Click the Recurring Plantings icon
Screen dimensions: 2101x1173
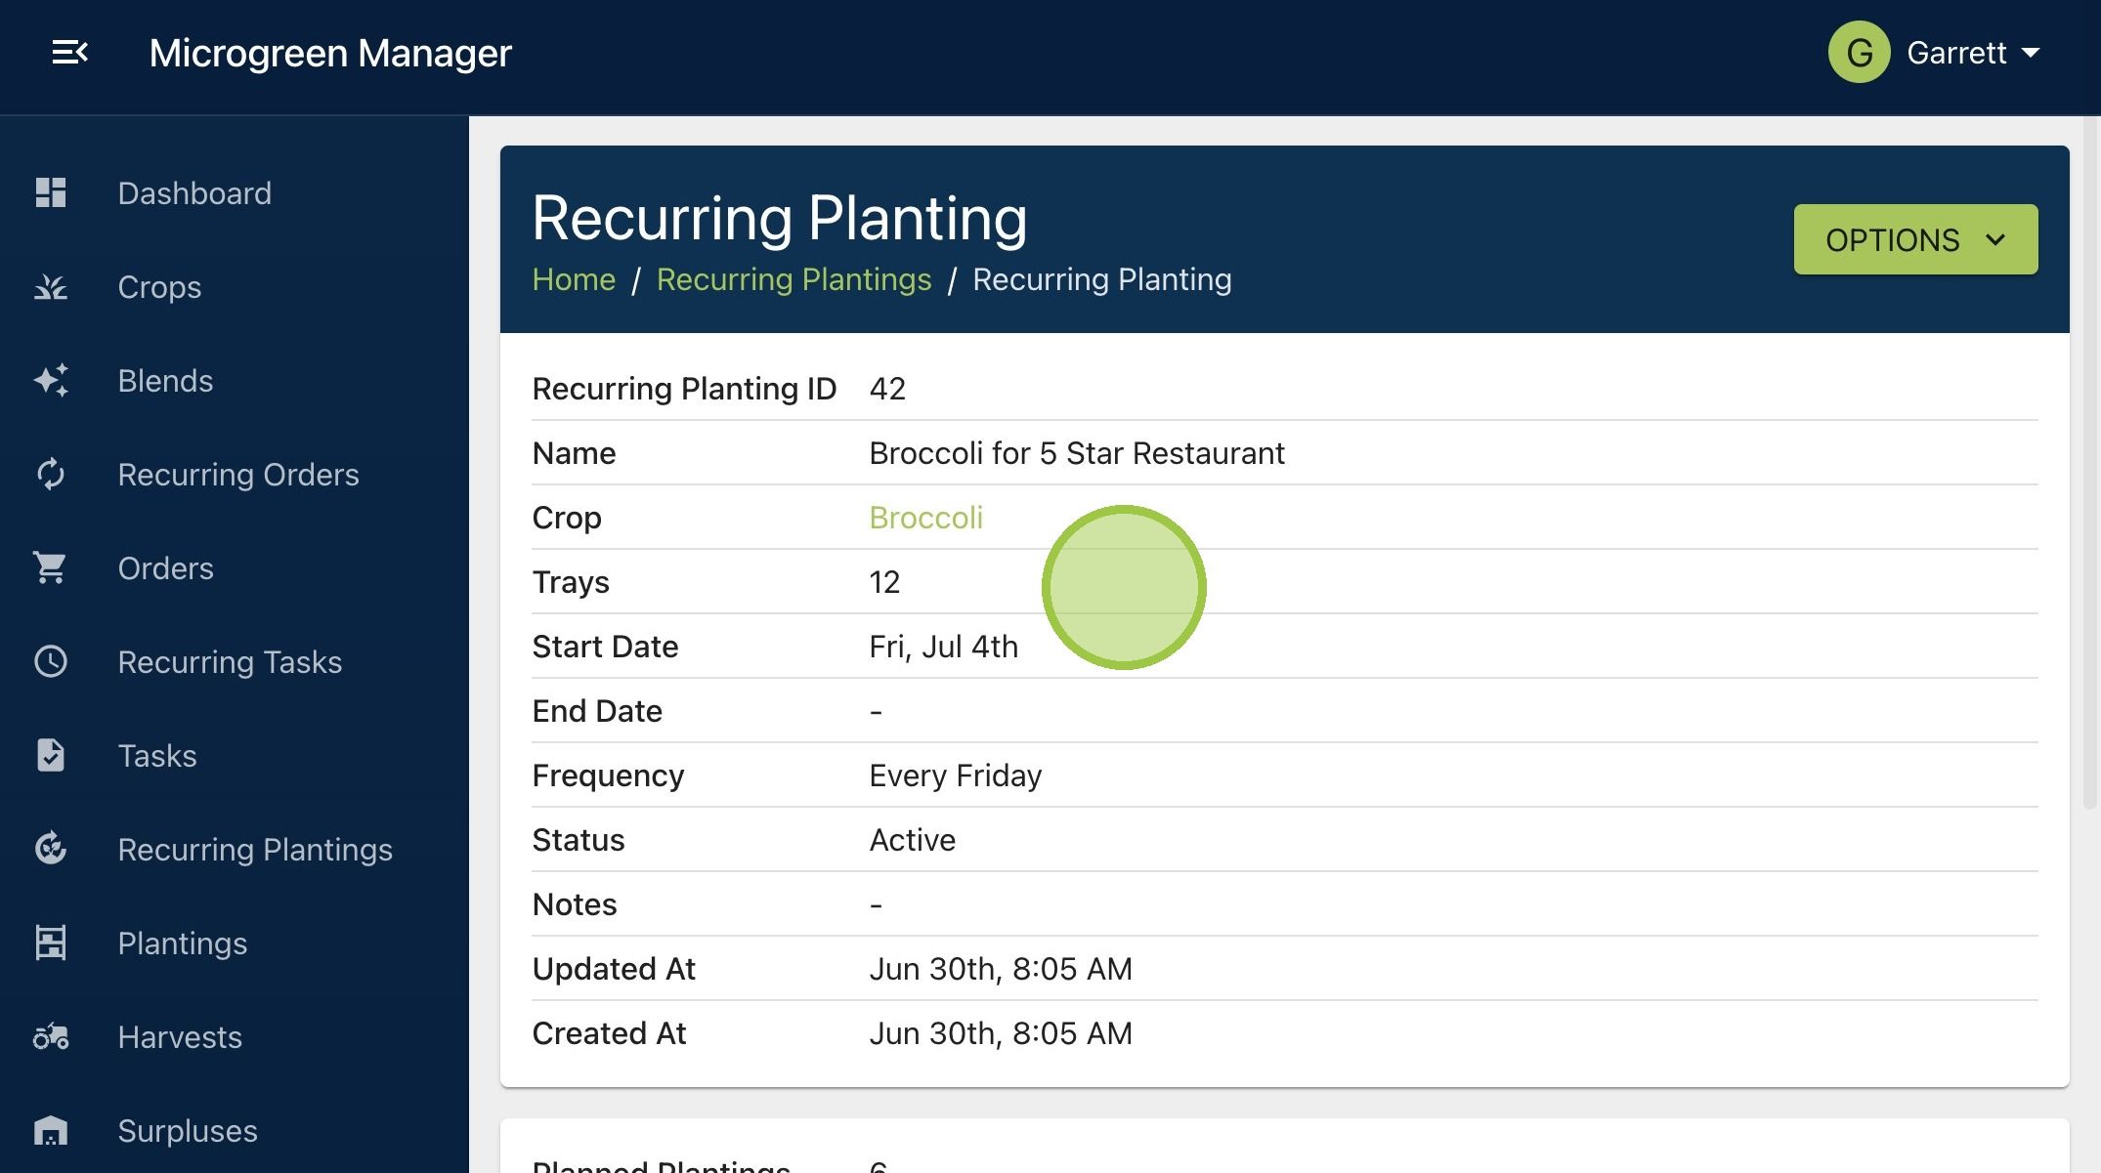(x=51, y=849)
